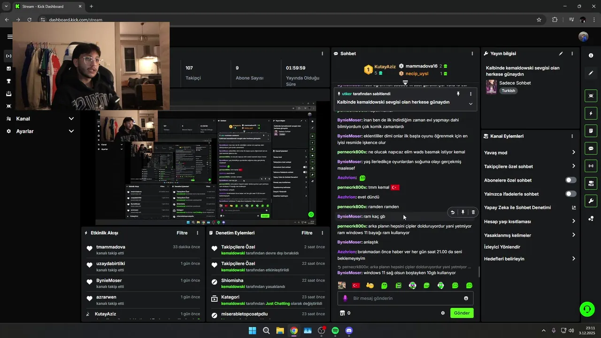Click the pin icon on pinned message

[458, 94]
